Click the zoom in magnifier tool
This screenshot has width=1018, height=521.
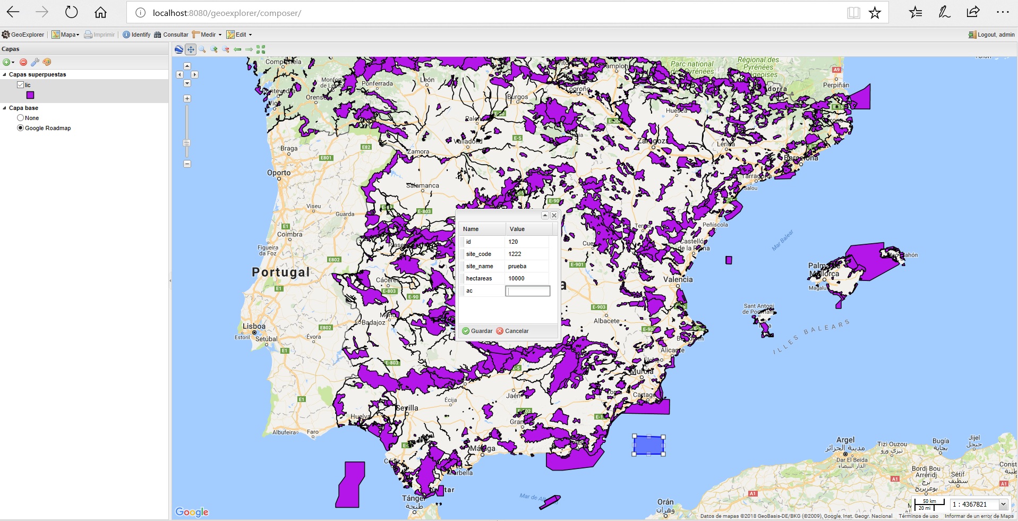coord(214,49)
